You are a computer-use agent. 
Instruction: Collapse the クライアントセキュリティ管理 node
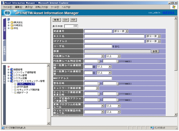coord(9,81)
